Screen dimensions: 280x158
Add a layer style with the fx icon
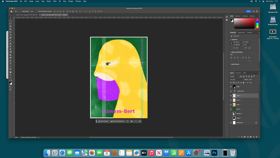(x=242, y=137)
